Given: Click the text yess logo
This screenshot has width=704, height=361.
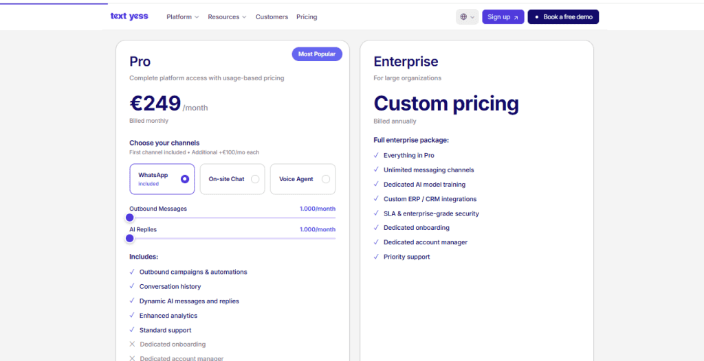Looking at the screenshot, I should click(129, 16).
